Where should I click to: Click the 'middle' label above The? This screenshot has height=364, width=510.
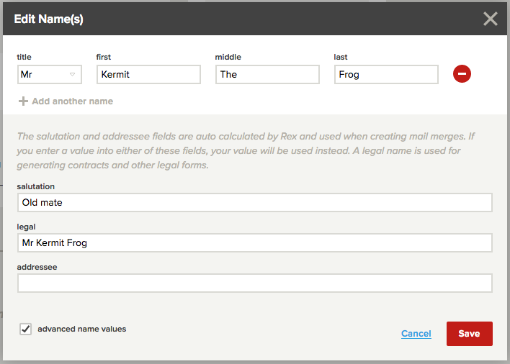click(228, 57)
